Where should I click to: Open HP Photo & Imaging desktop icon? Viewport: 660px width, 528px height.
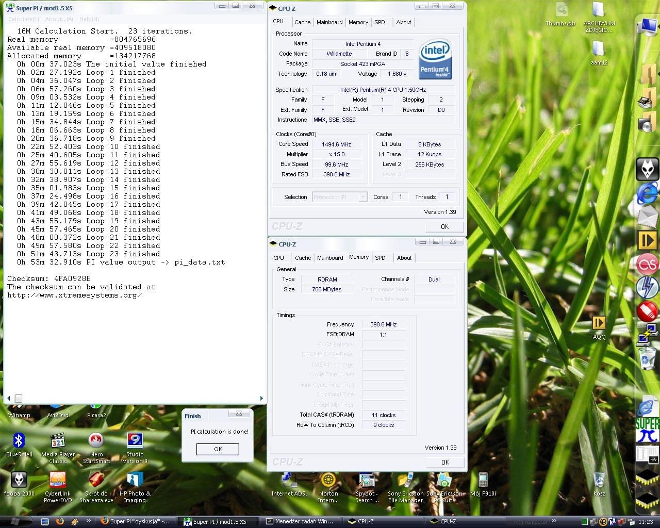[135, 487]
